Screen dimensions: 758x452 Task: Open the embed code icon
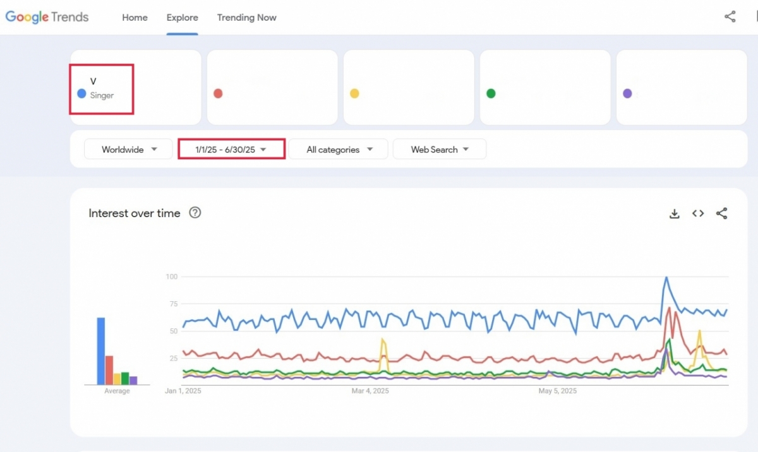(698, 213)
